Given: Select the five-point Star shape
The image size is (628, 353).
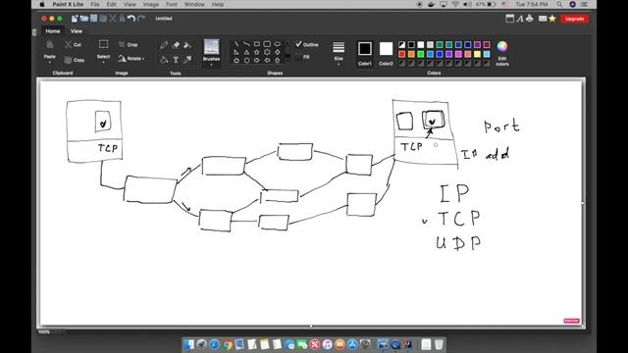Looking at the screenshot, I should (257, 52).
